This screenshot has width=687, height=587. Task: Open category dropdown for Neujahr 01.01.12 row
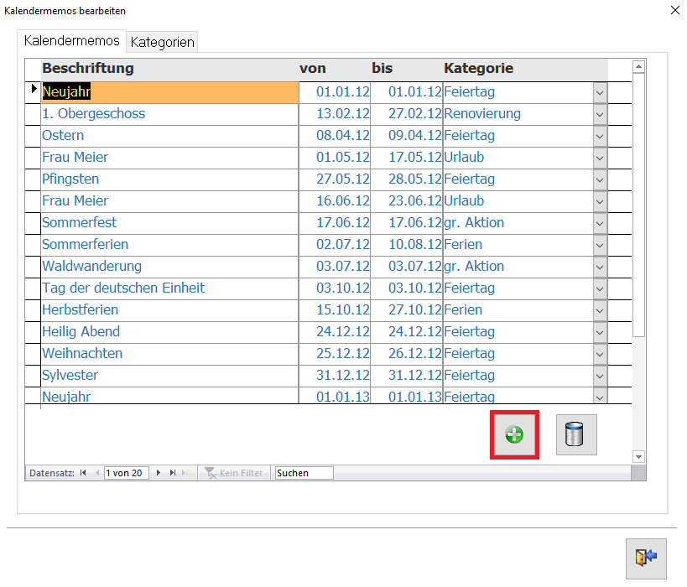pyautogui.click(x=600, y=92)
